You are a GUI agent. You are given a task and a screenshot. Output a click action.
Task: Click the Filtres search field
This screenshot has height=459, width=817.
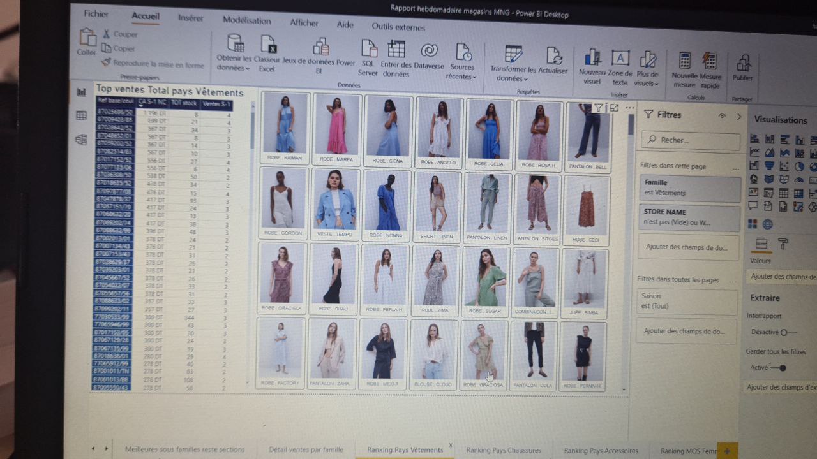(x=691, y=140)
